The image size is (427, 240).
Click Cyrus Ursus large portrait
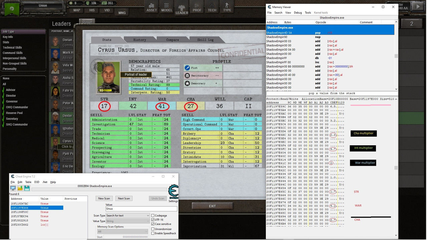(108, 77)
